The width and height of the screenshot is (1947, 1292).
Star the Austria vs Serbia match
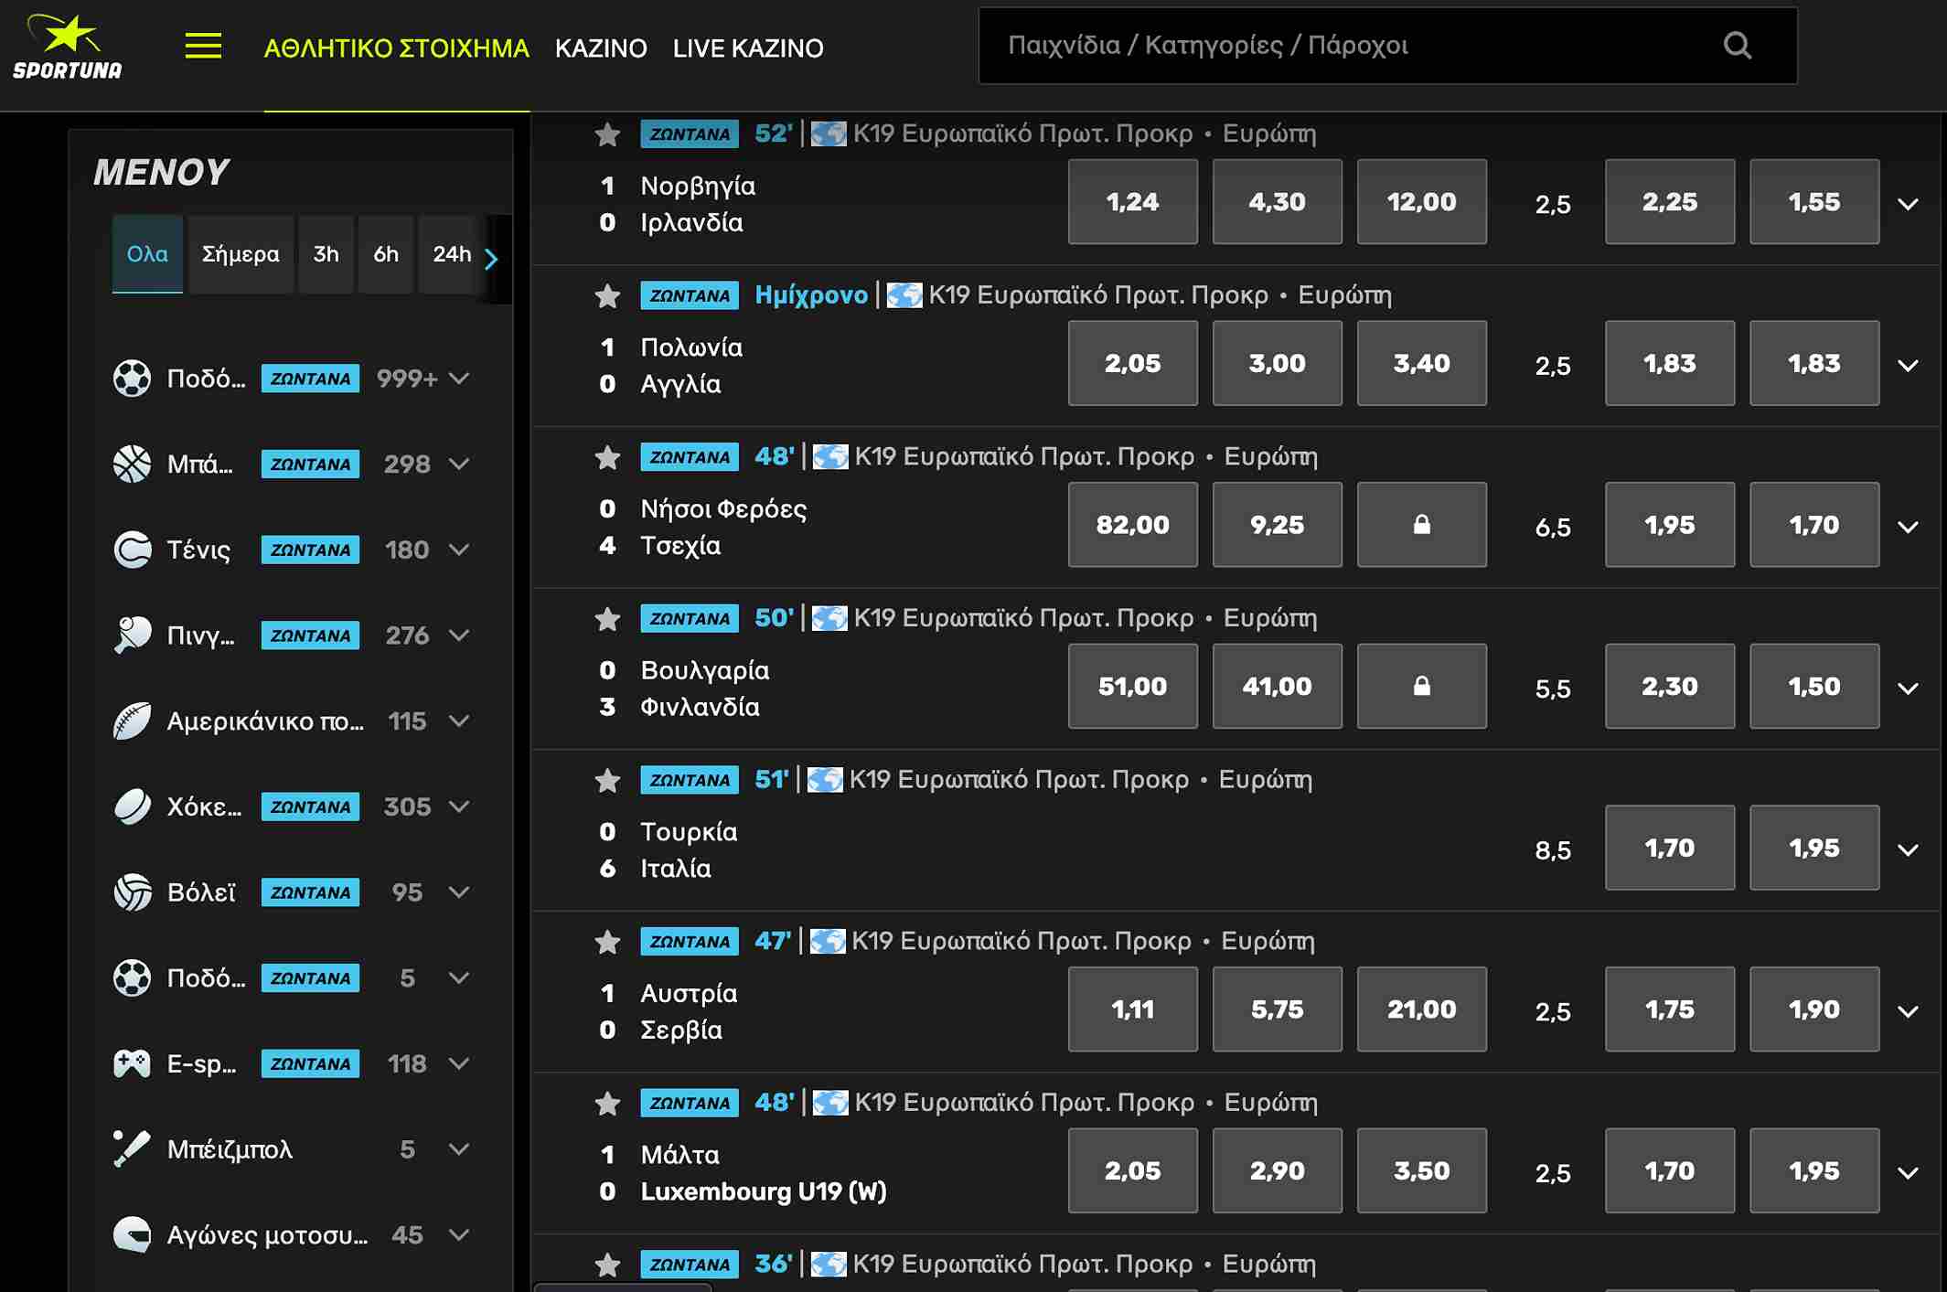point(607,942)
